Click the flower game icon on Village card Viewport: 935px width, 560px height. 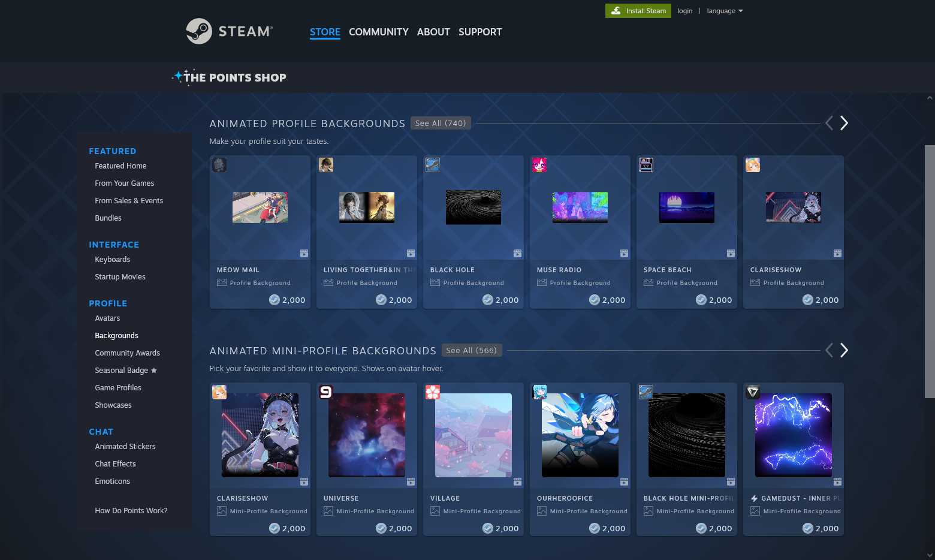tap(433, 392)
